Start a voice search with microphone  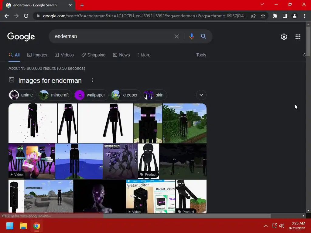pos(191,36)
